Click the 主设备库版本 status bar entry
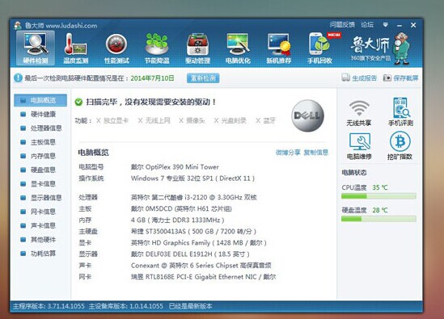The width and height of the screenshot is (444, 319). (x=125, y=306)
